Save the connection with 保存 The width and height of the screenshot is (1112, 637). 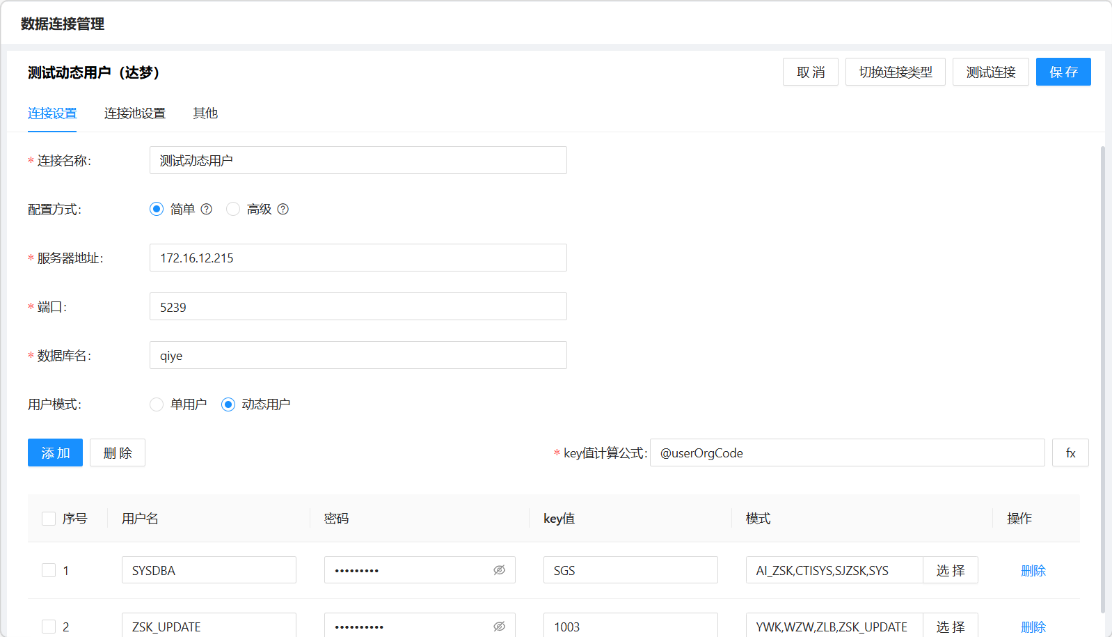coord(1063,72)
